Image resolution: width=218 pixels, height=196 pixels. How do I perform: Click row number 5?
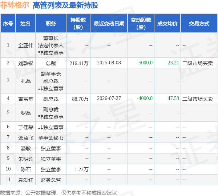point(8,112)
